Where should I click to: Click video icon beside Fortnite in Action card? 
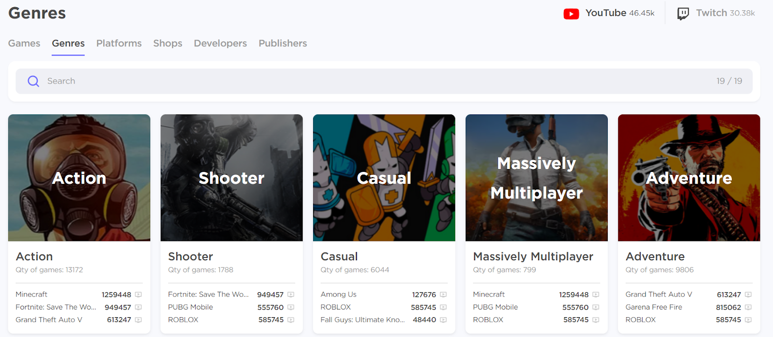[x=138, y=307]
